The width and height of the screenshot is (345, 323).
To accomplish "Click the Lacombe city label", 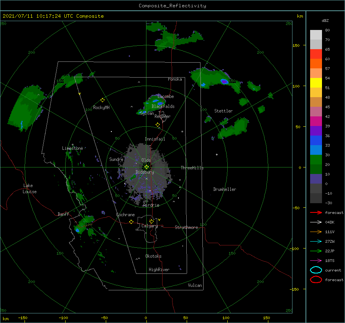I will (166, 96).
